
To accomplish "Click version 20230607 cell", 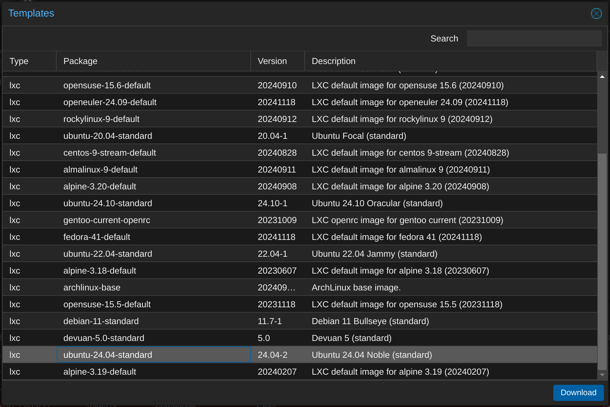I will (x=278, y=271).
